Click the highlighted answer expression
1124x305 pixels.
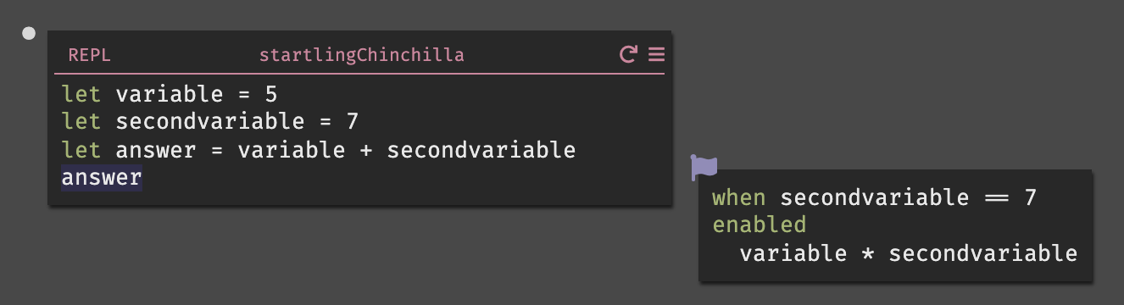click(x=102, y=178)
